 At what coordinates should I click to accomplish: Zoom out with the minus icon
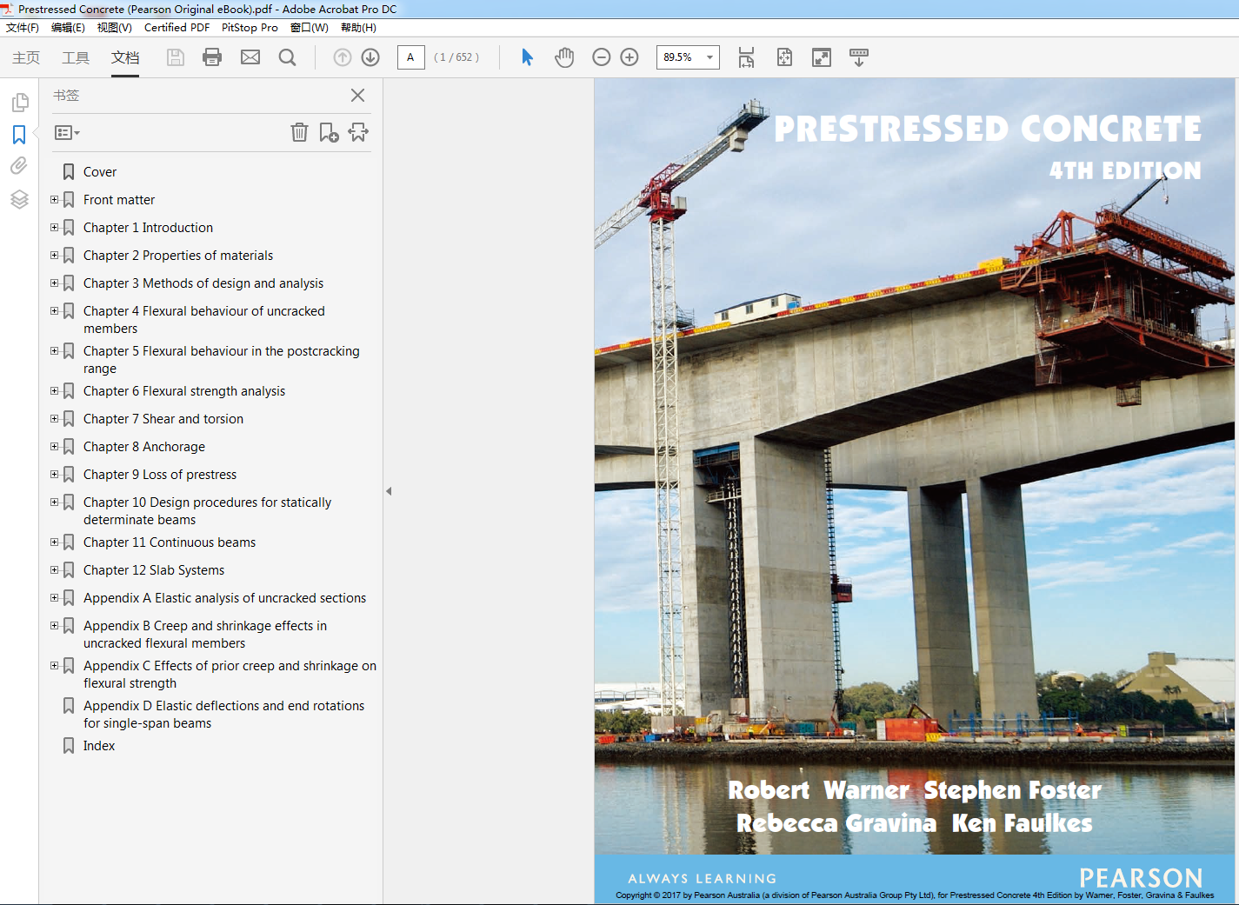point(601,57)
